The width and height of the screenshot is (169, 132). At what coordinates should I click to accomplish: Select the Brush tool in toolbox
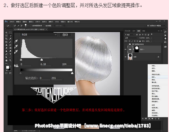10,42
